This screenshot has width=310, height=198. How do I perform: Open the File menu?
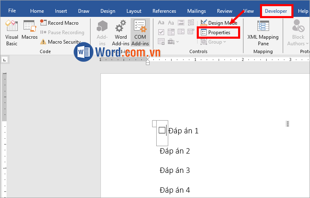[12, 11]
